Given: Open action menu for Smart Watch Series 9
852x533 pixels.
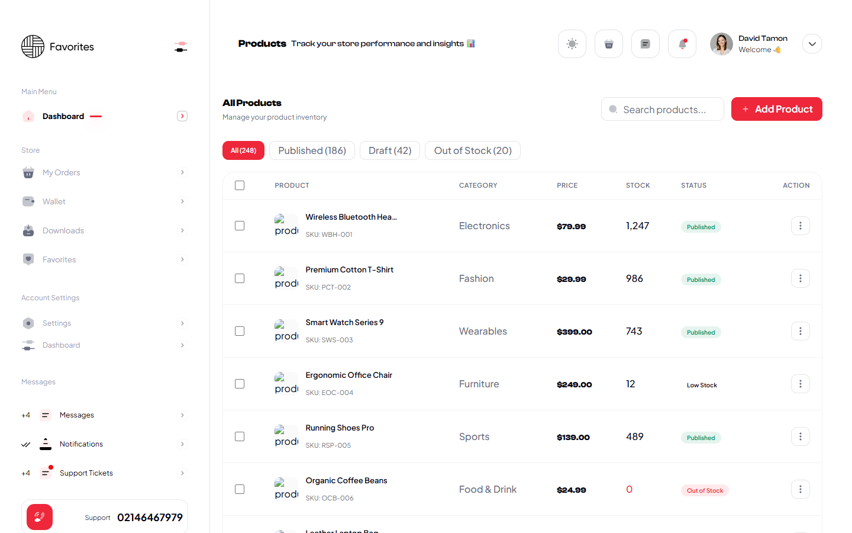Looking at the screenshot, I should click(800, 331).
